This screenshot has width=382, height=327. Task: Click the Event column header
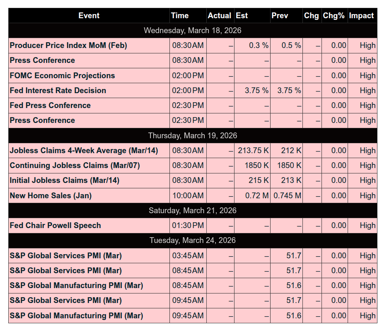pos(89,16)
